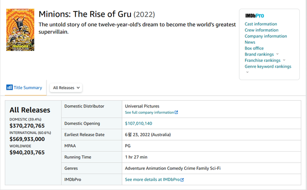Click the international total $569,933,000
Image resolution: width=307 pixels, height=190 pixels.
click(27, 139)
